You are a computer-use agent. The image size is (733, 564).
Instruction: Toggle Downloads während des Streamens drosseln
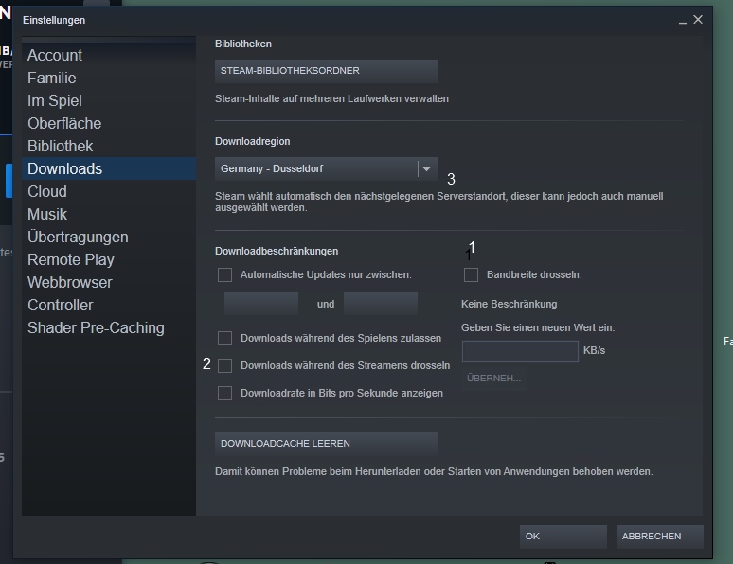(x=224, y=365)
